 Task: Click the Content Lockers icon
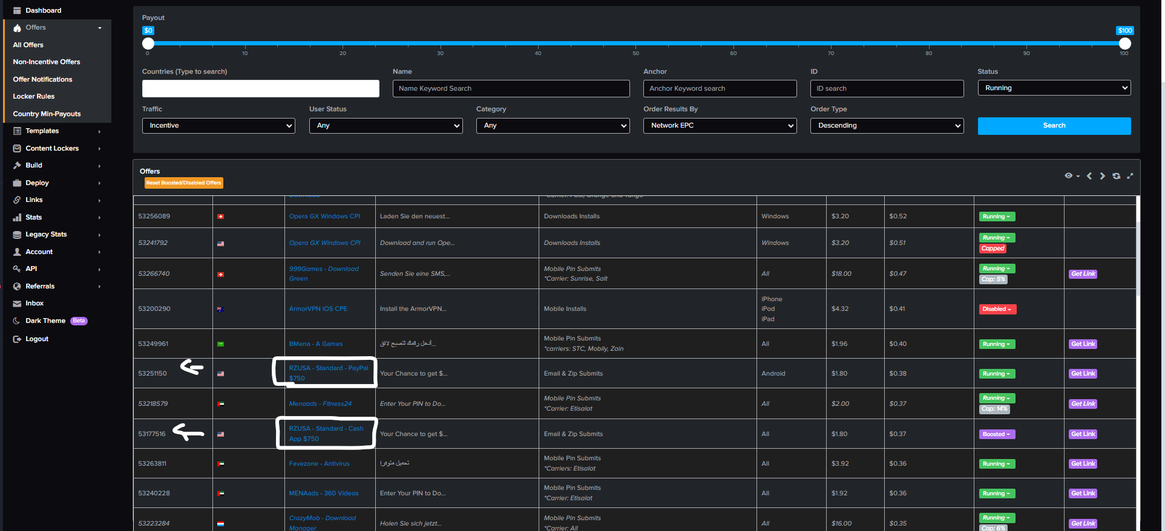(x=17, y=148)
